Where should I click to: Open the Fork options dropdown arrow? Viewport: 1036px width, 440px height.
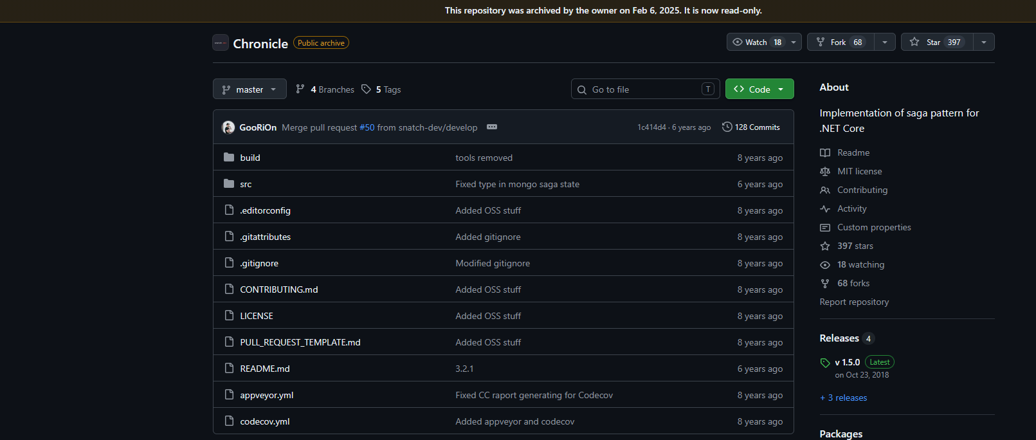tap(885, 42)
